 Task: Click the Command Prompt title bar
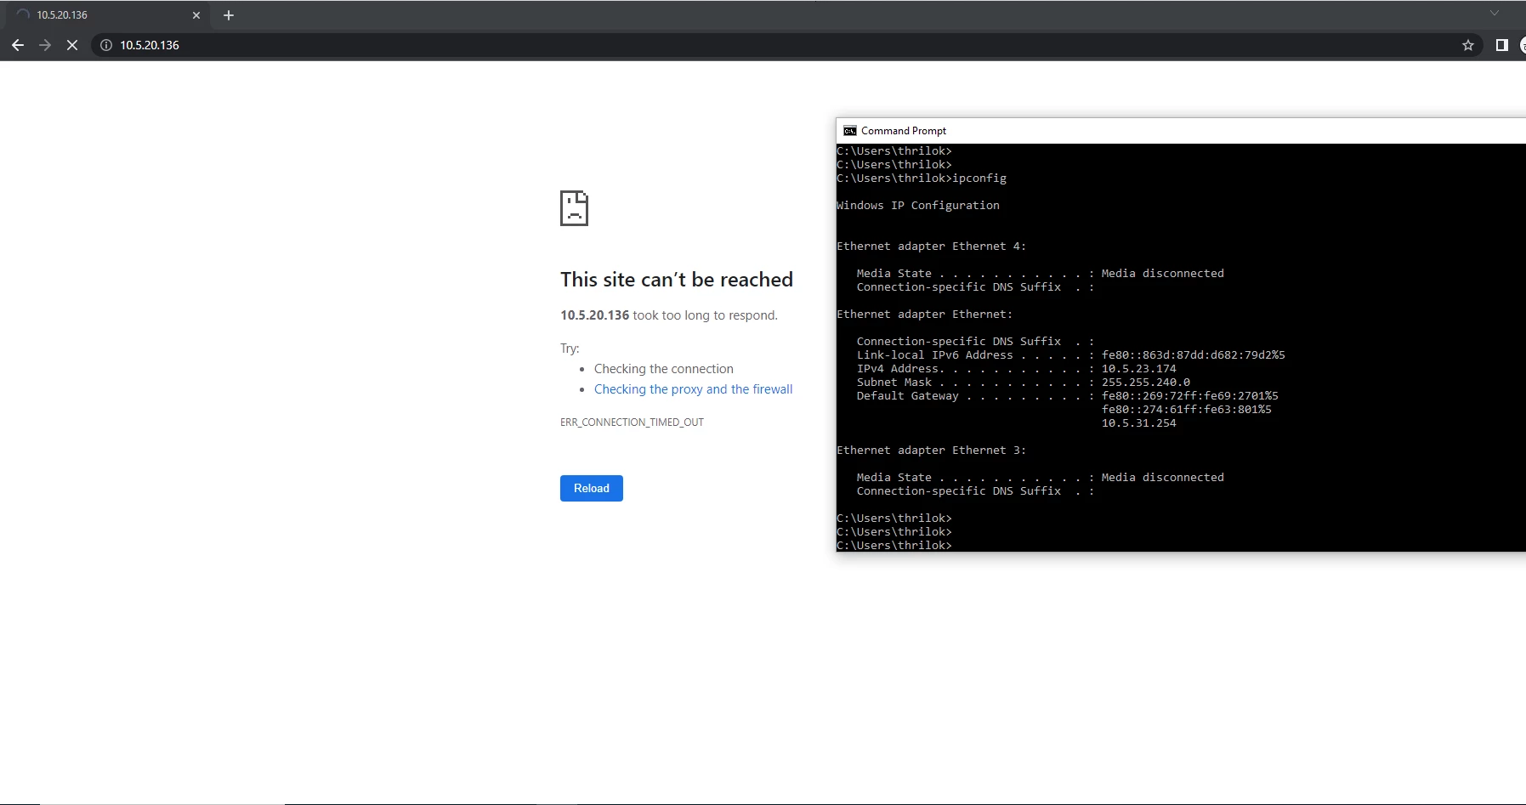(x=1181, y=131)
